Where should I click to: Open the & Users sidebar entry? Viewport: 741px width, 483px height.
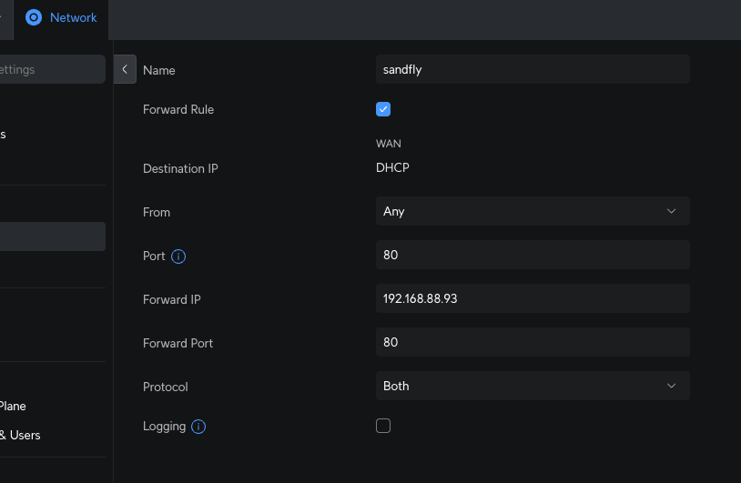20,435
